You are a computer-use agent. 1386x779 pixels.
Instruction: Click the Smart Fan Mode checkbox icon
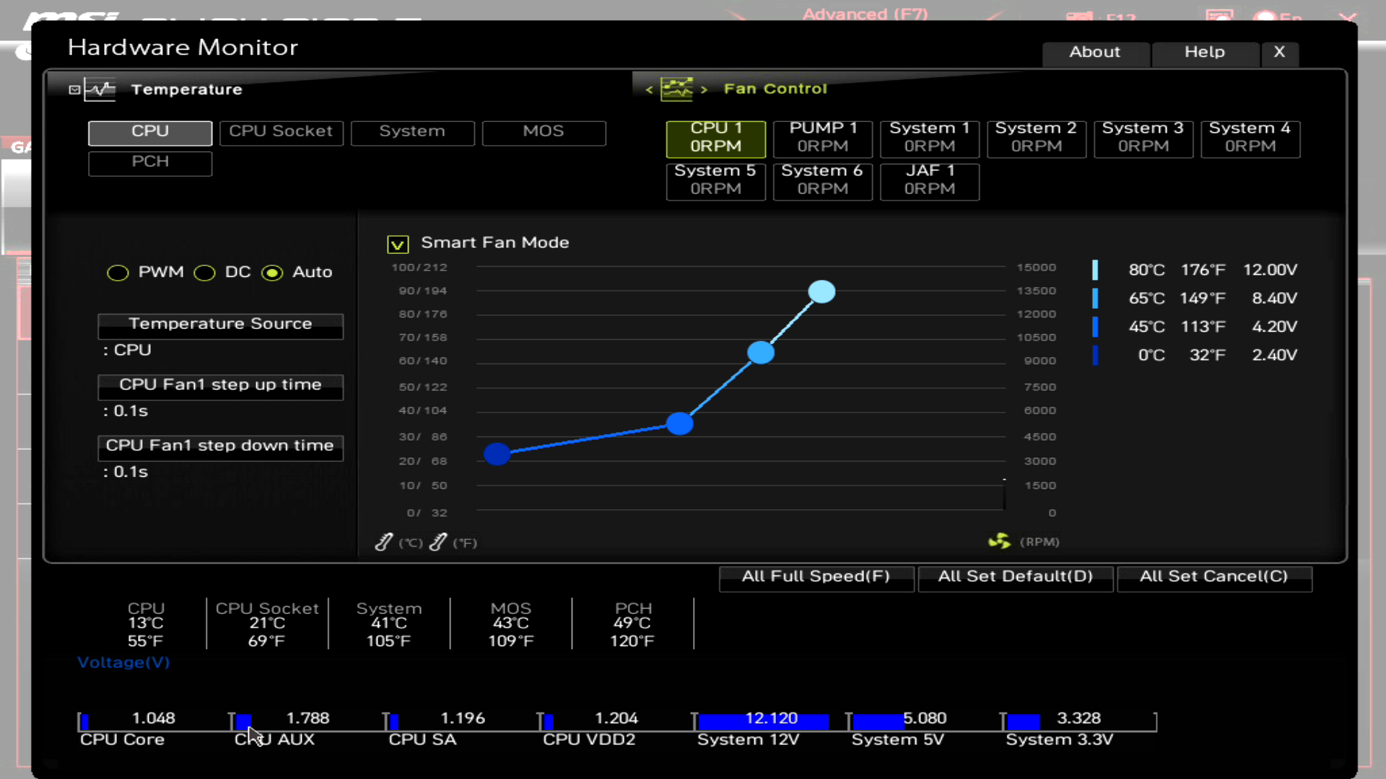(x=398, y=242)
